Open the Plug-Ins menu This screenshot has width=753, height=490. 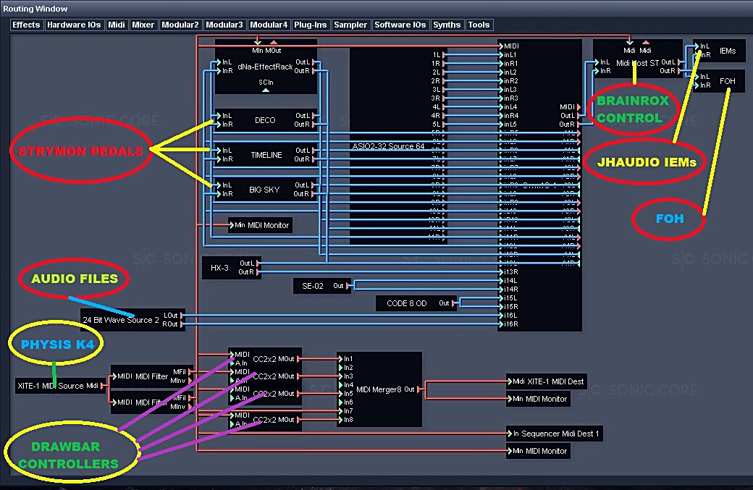pos(310,25)
